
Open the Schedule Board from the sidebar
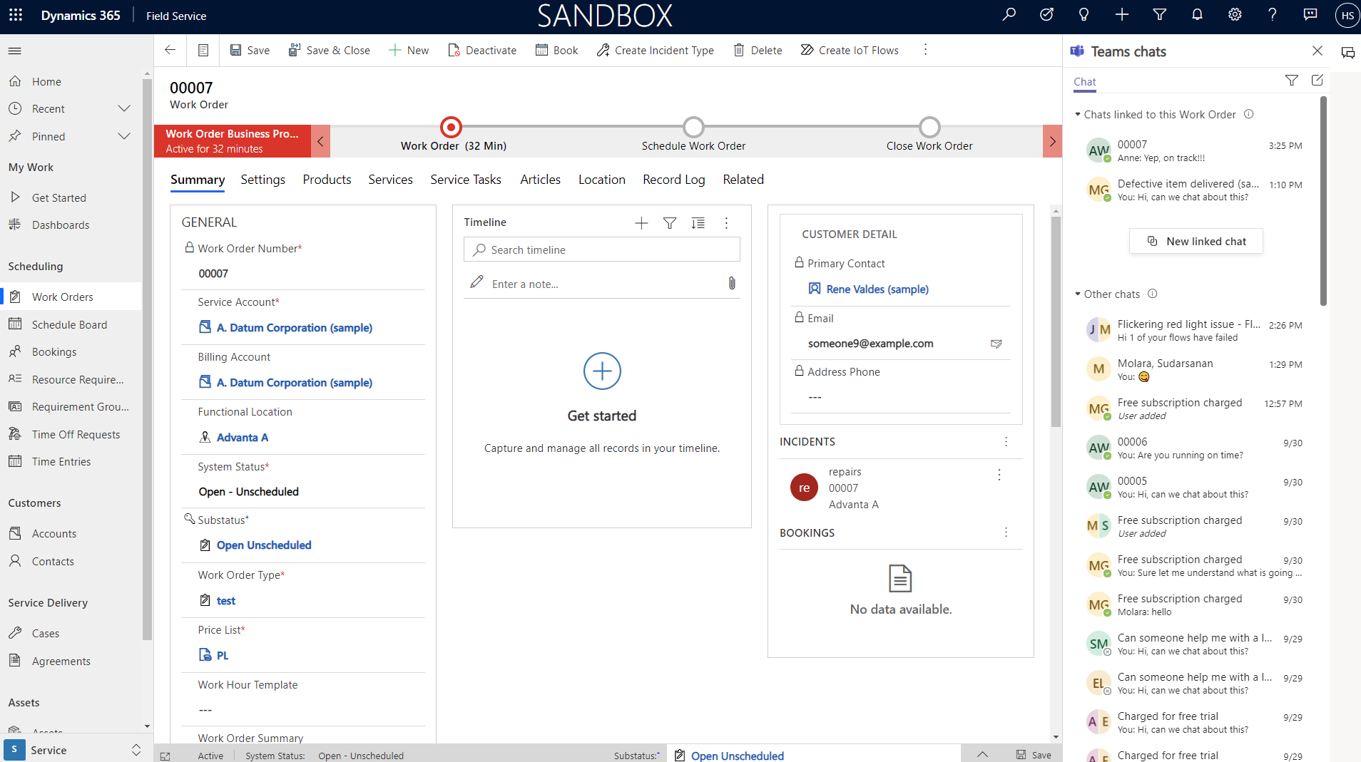click(69, 324)
